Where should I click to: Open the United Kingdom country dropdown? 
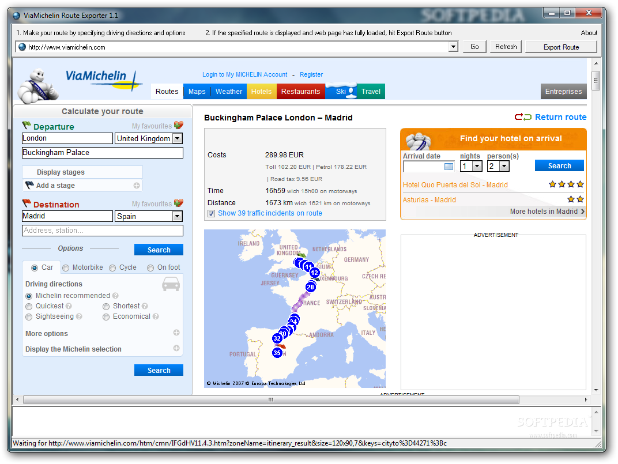pyautogui.click(x=178, y=138)
